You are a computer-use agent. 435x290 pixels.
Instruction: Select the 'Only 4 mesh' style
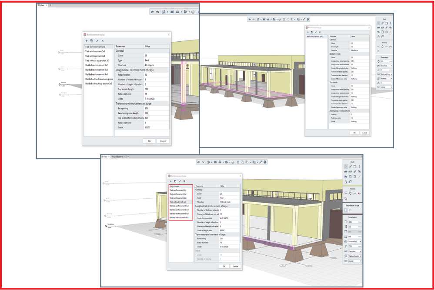click(174, 186)
